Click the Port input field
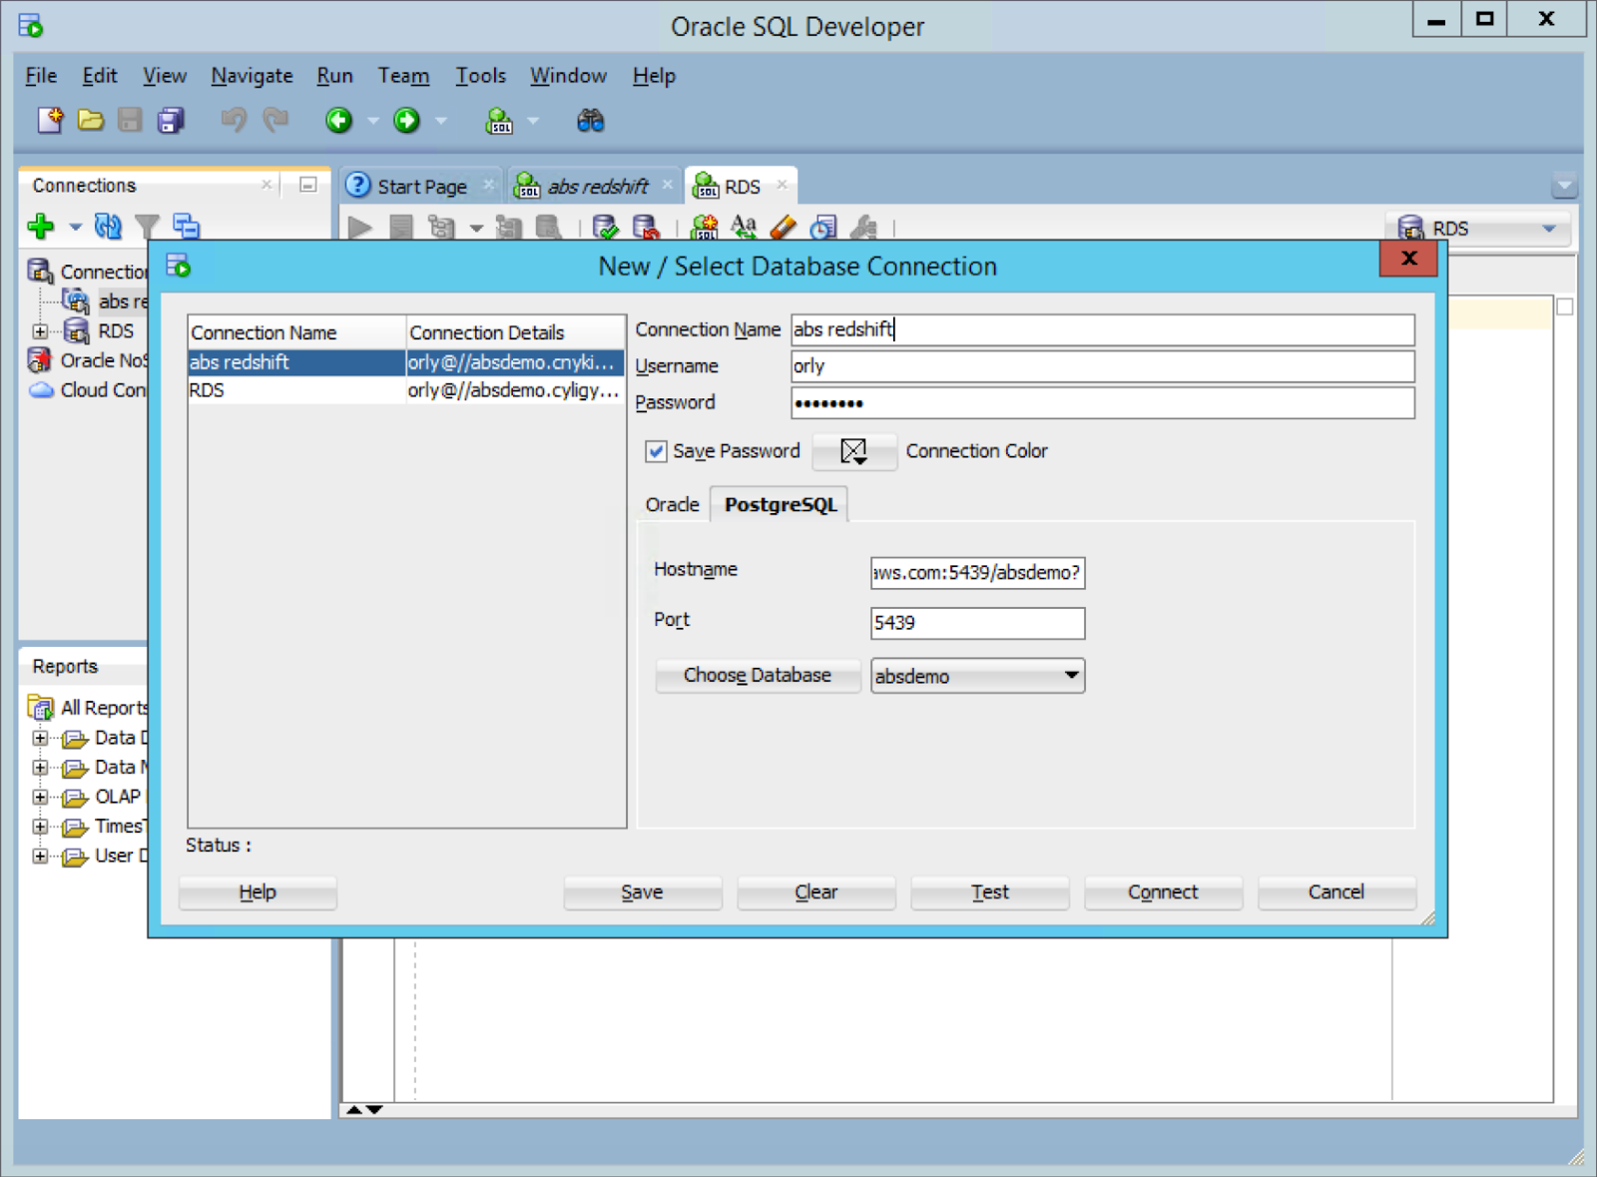1597x1177 pixels. click(977, 623)
